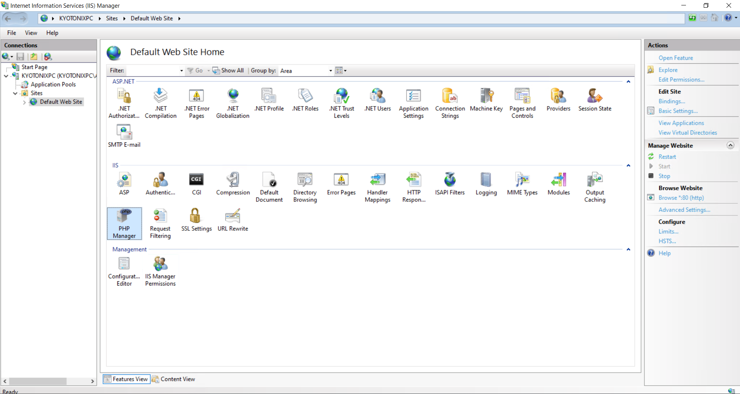Open .NET Compilation feature
The image size is (740, 394).
pos(161,103)
